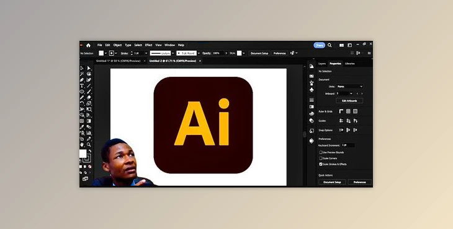Toggle first Guides option icon
Screen dimensions: 453x229
tap(341, 121)
